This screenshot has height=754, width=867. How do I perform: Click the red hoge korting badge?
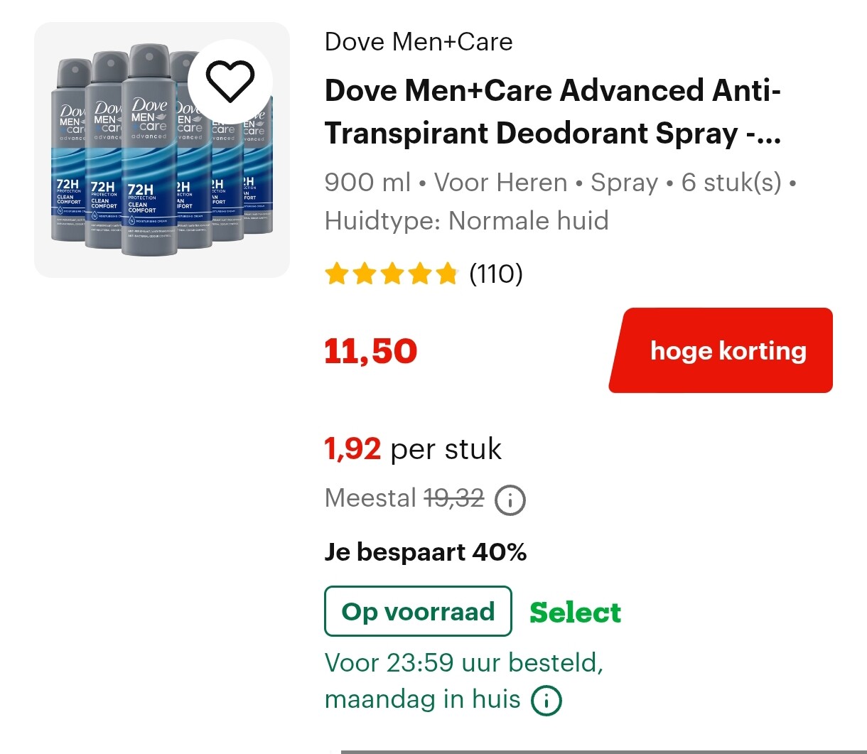720,350
